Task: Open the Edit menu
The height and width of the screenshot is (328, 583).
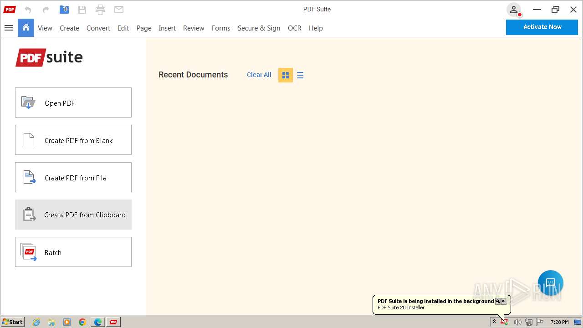Action: (x=123, y=28)
